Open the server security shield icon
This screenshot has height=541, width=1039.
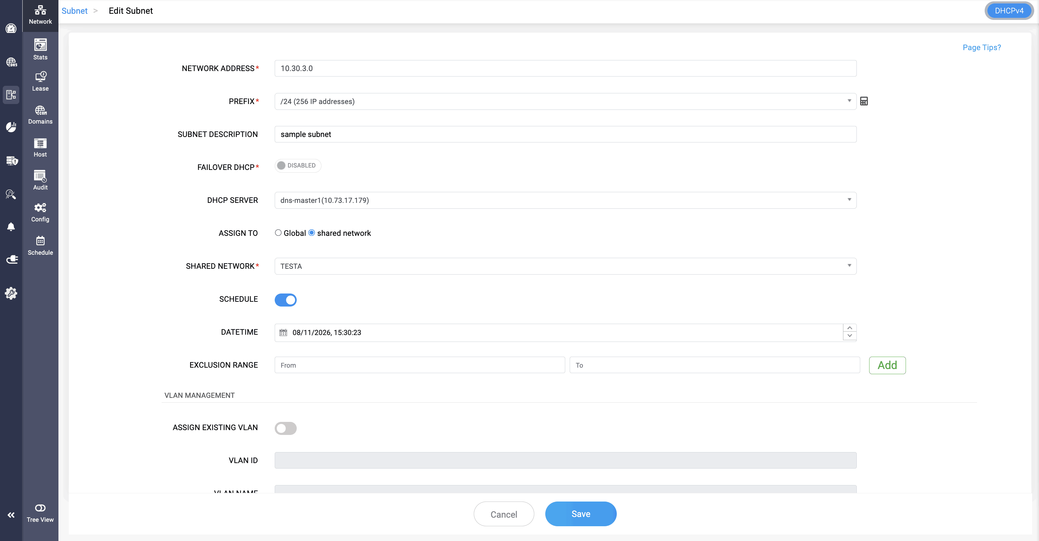12,161
